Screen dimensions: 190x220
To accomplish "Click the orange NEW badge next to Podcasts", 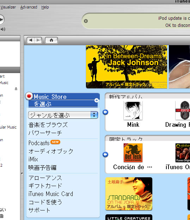I will point(55,142).
